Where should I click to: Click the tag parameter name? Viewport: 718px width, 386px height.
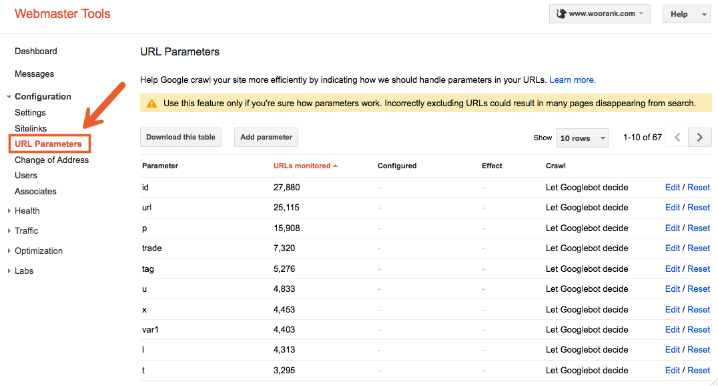[148, 269]
